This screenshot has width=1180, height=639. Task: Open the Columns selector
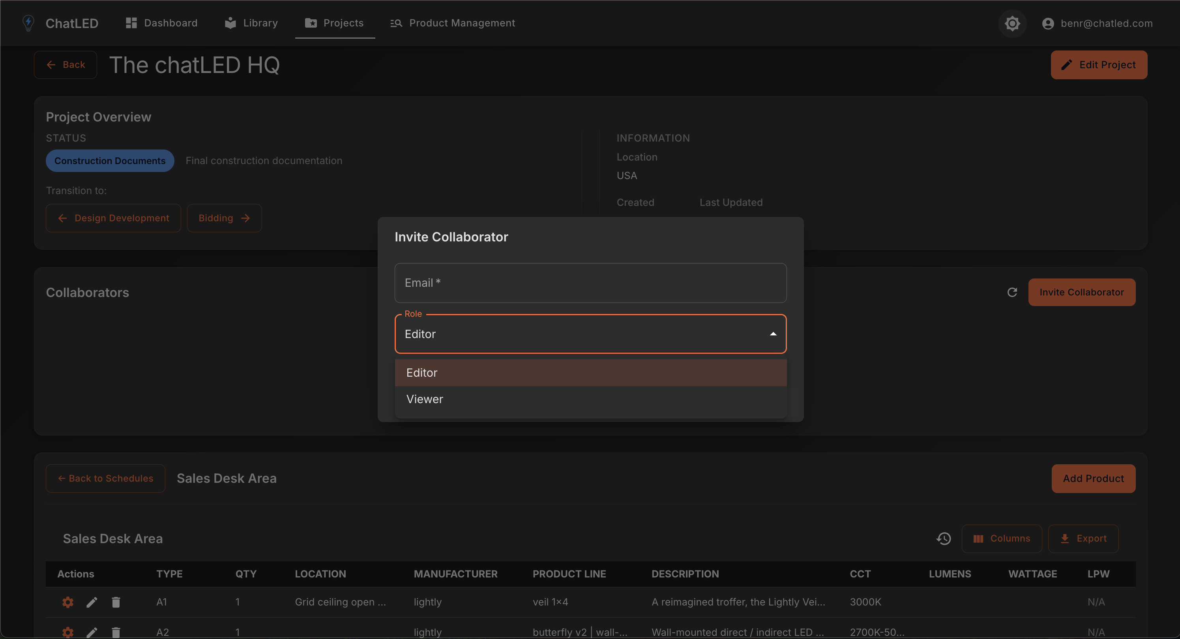click(x=1002, y=538)
